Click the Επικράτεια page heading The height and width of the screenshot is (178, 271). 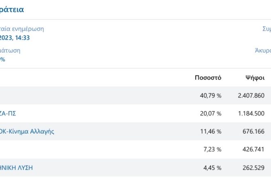pyautogui.click(x=12, y=9)
